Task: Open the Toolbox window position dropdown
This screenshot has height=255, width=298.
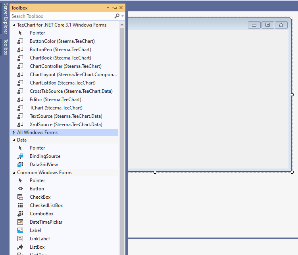Action: click(108, 8)
